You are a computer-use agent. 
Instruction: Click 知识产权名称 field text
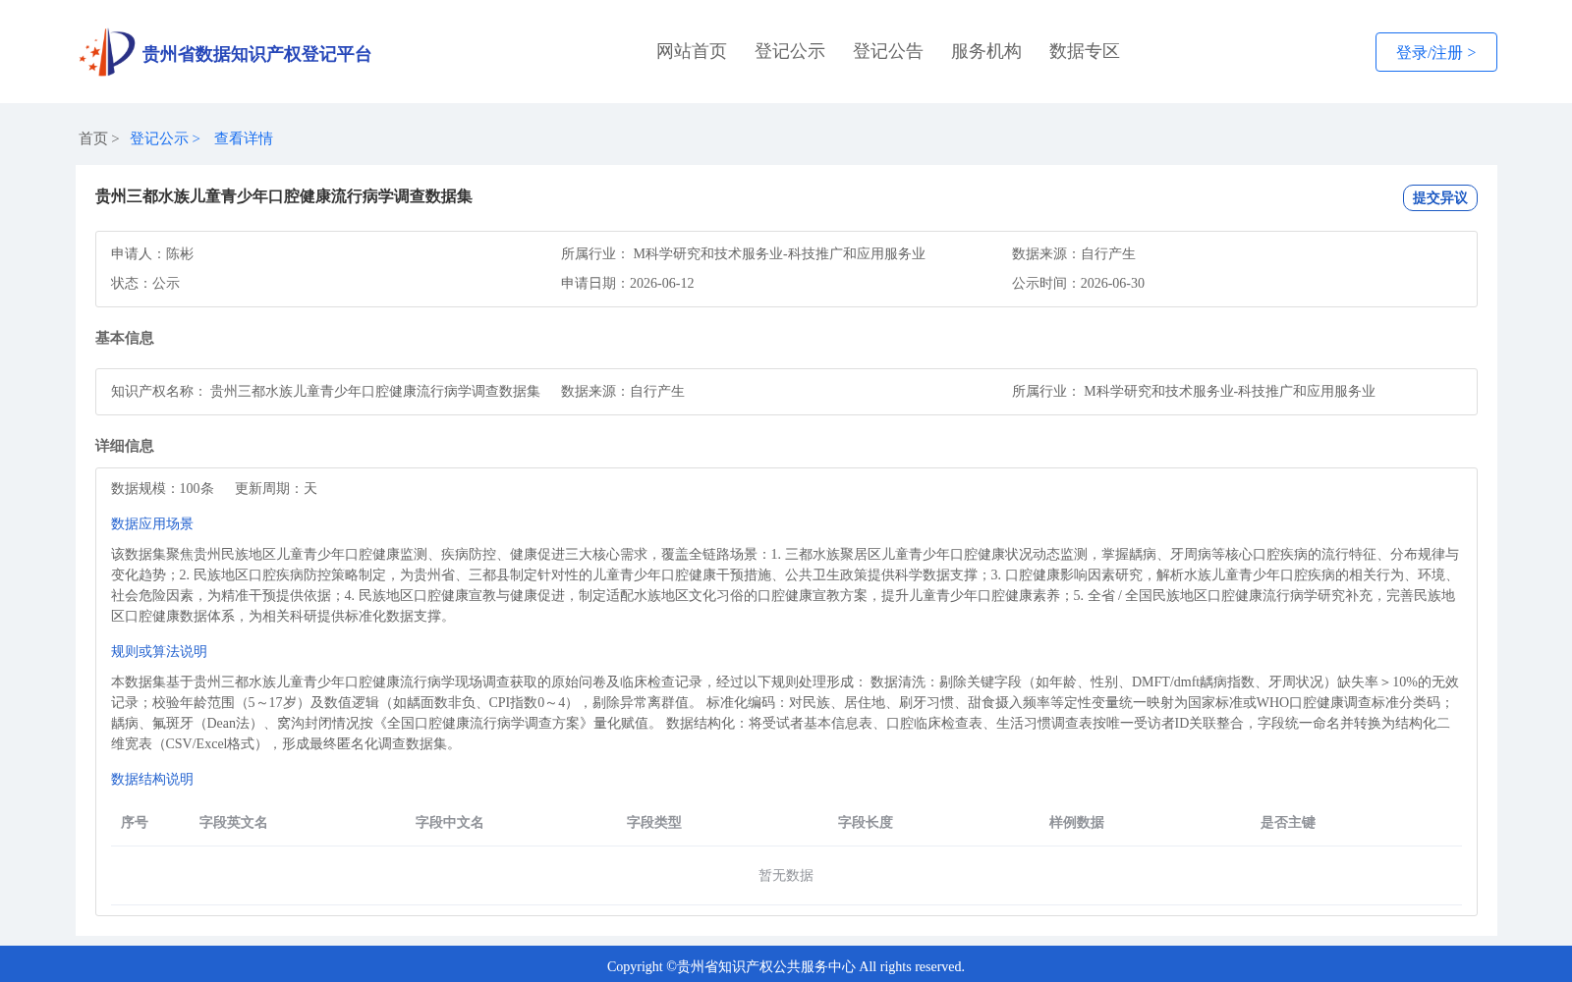[x=325, y=391]
